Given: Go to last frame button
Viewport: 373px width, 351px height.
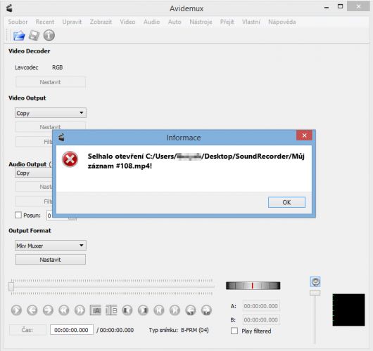Looking at the screenshot, I should tap(175, 310).
